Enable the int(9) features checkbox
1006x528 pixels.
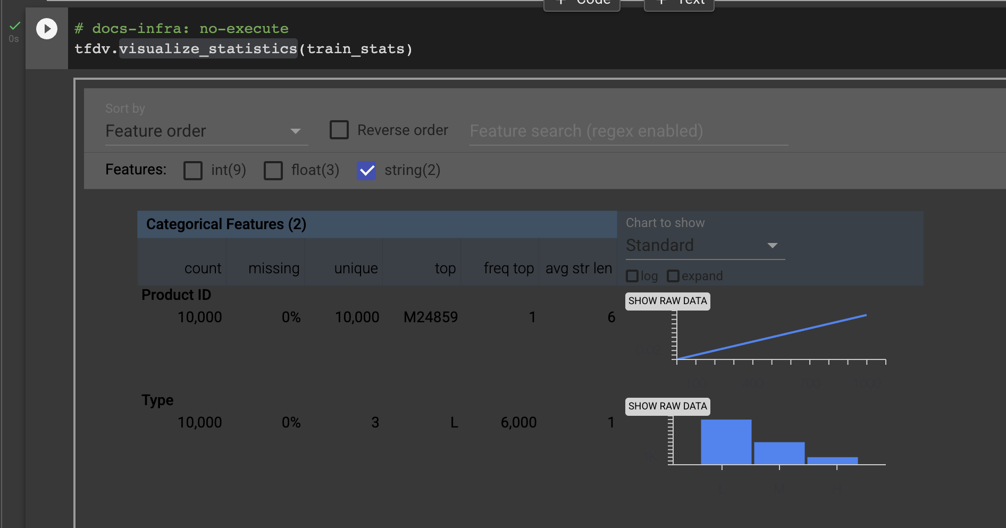pyautogui.click(x=192, y=171)
